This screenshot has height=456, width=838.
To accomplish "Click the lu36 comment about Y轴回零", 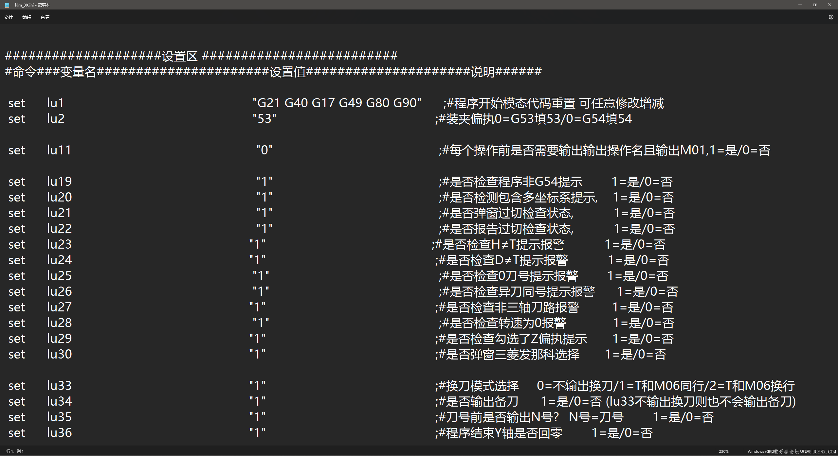I will (504, 433).
